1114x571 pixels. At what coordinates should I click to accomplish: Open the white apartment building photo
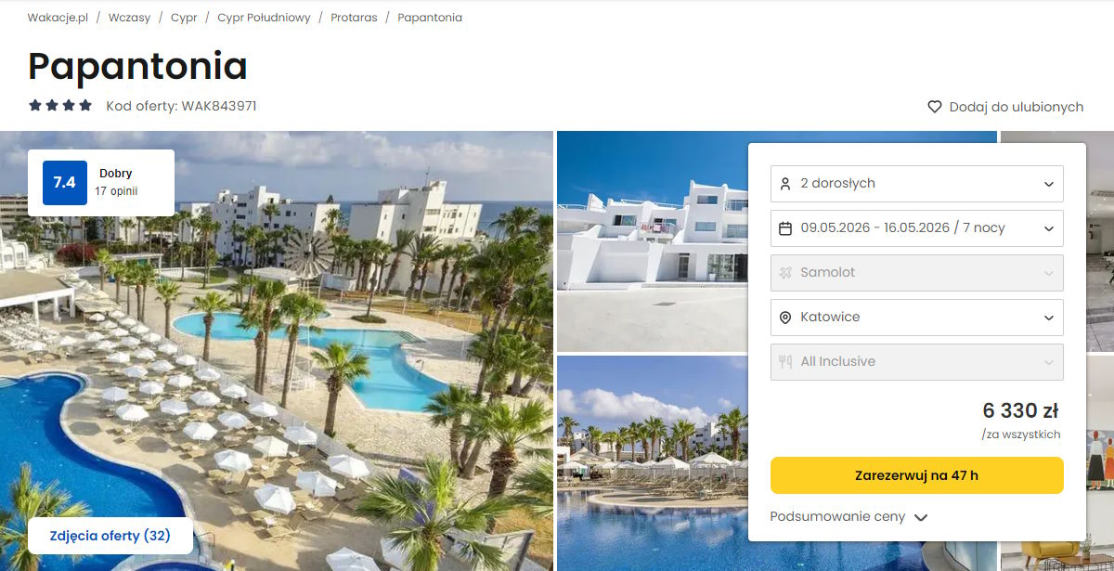pyautogui.click(x=652, y=241)
